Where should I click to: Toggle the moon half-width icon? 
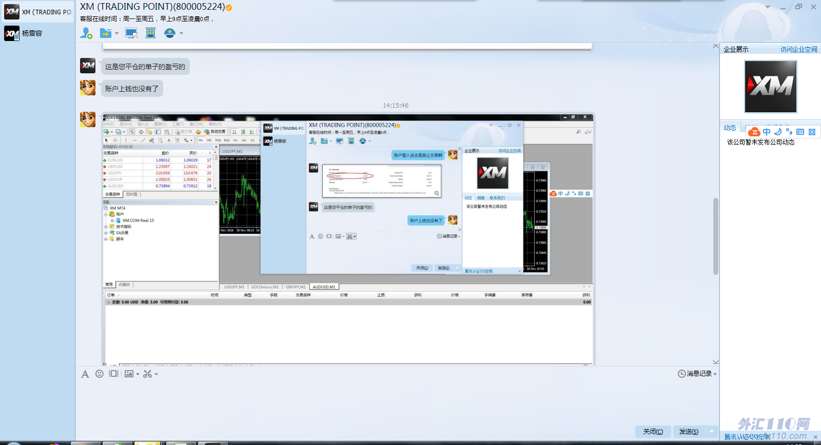[778, 132]
